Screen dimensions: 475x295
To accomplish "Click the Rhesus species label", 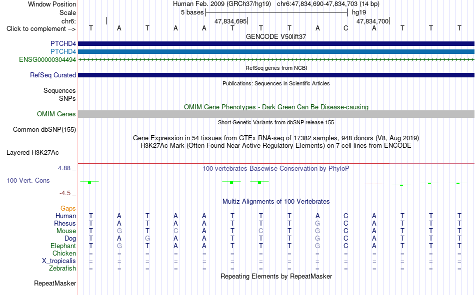I will click(65, 223).
